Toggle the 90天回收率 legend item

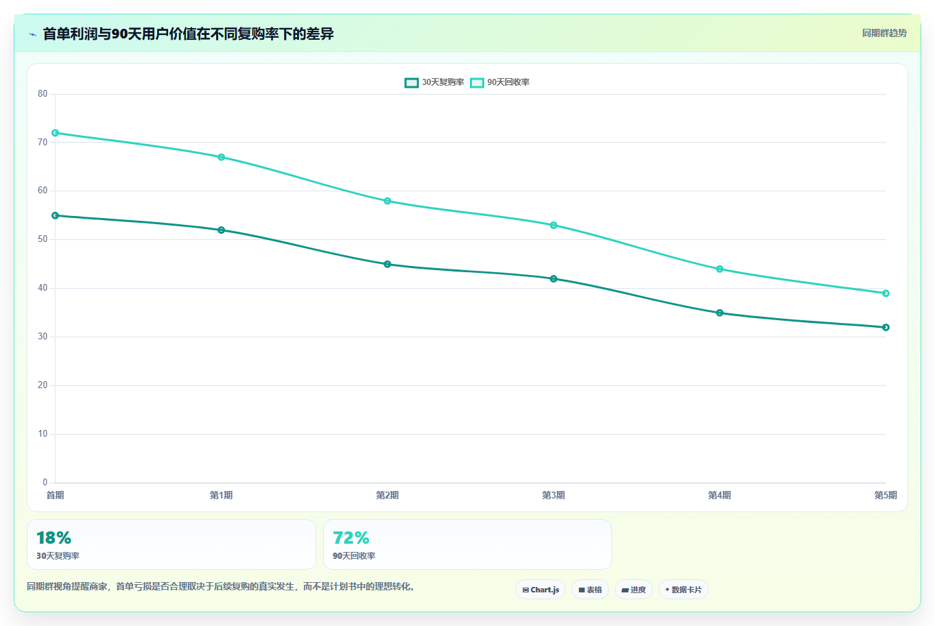(500, 82)
